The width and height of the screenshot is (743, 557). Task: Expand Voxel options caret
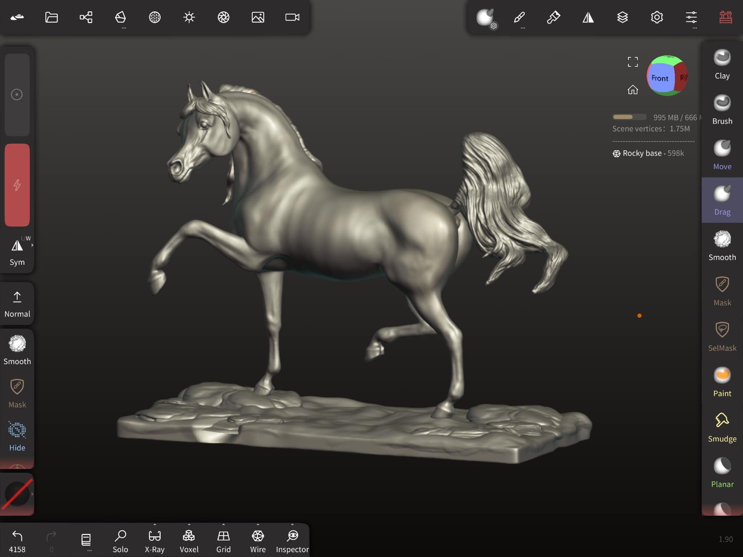coord(189,525)
